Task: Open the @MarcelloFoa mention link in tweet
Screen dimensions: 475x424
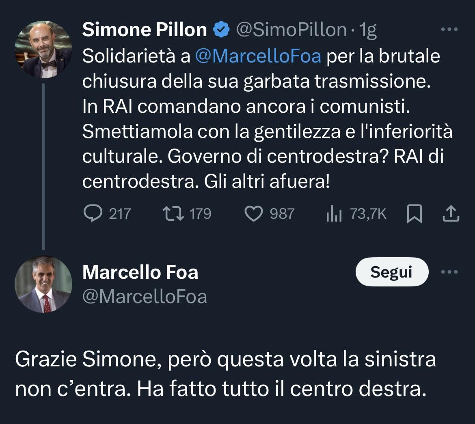Action: click(x=258, y=56)
